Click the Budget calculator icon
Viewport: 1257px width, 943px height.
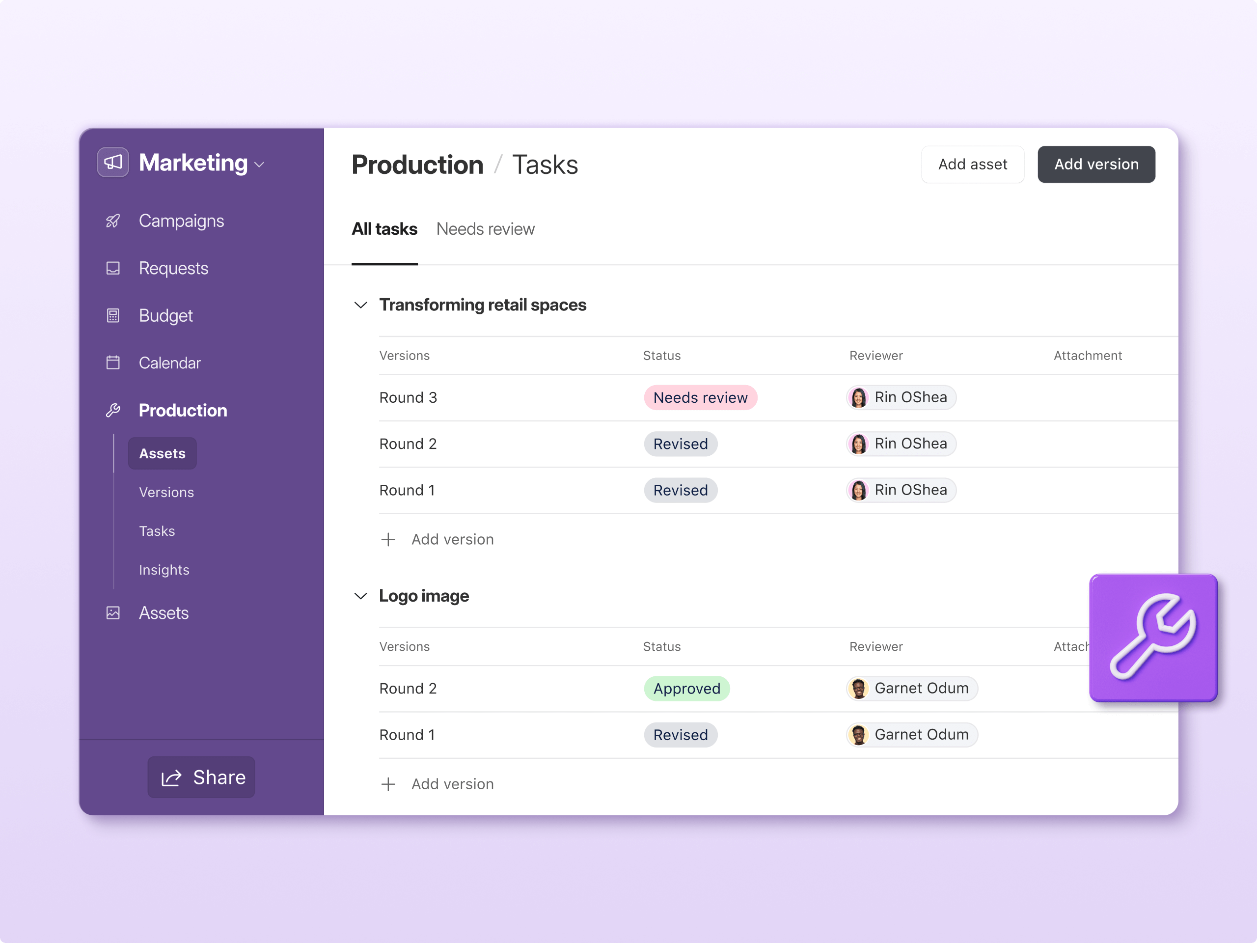(x=112, y=315)
